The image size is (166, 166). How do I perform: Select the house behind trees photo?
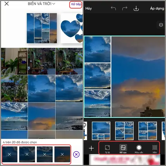point(15,89)
